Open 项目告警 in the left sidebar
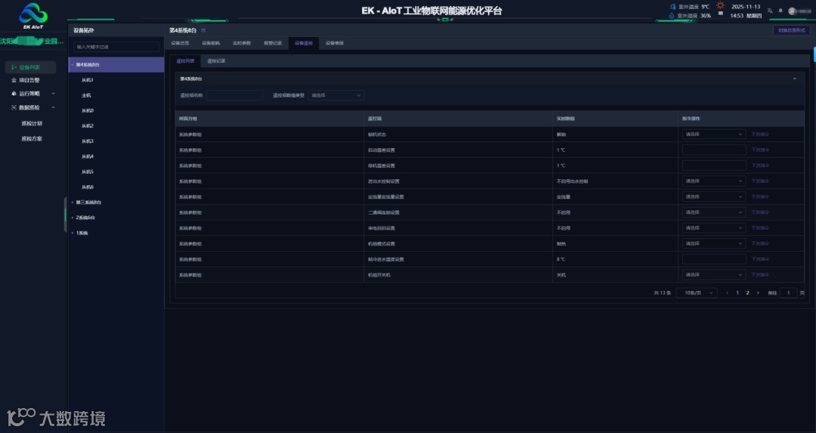Image resolution: width=816 pixels, height=433 pixels. click(x=30, y=80)
